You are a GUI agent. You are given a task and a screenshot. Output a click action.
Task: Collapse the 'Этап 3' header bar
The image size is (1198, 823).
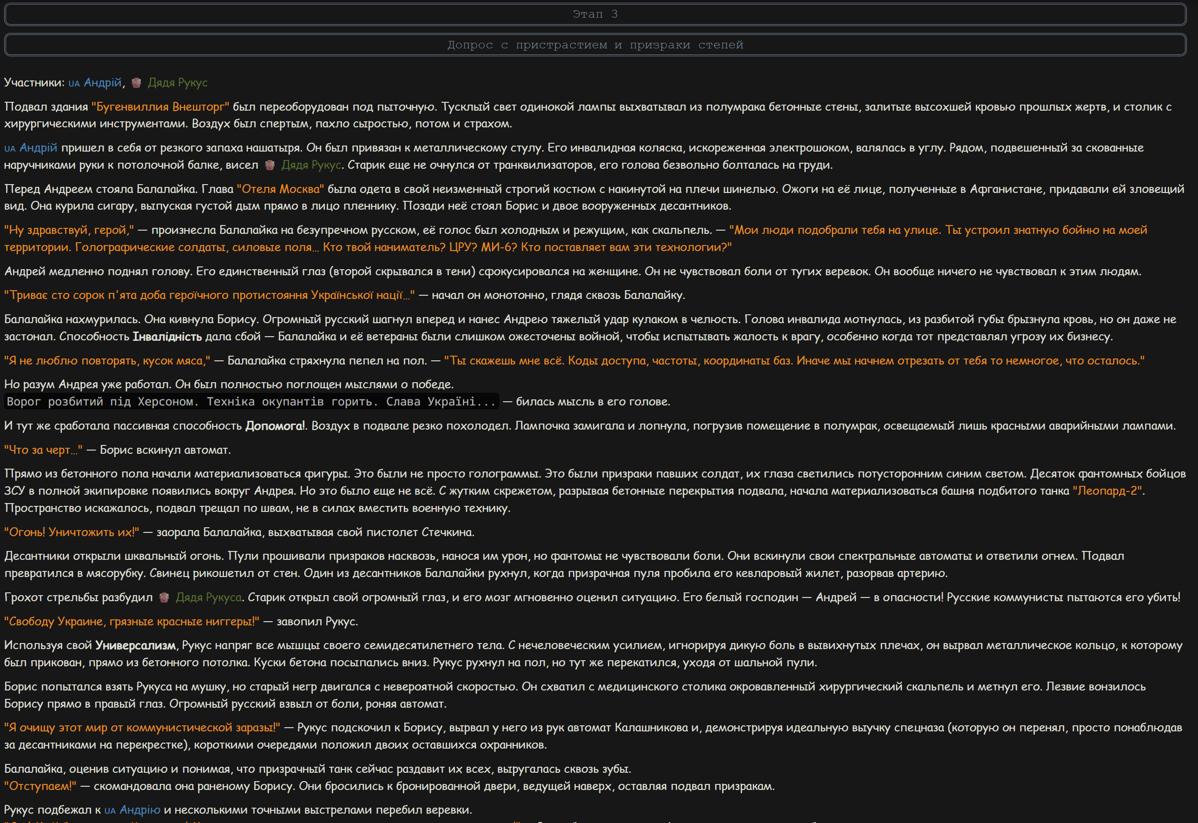(595, 14)
